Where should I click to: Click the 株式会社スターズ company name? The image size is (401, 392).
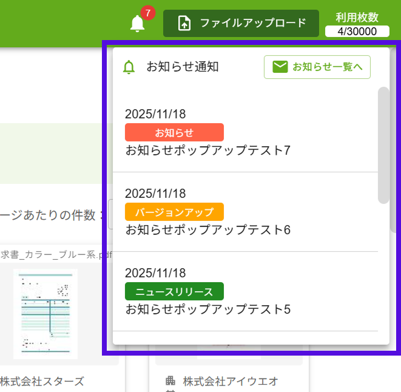point(42,381)
